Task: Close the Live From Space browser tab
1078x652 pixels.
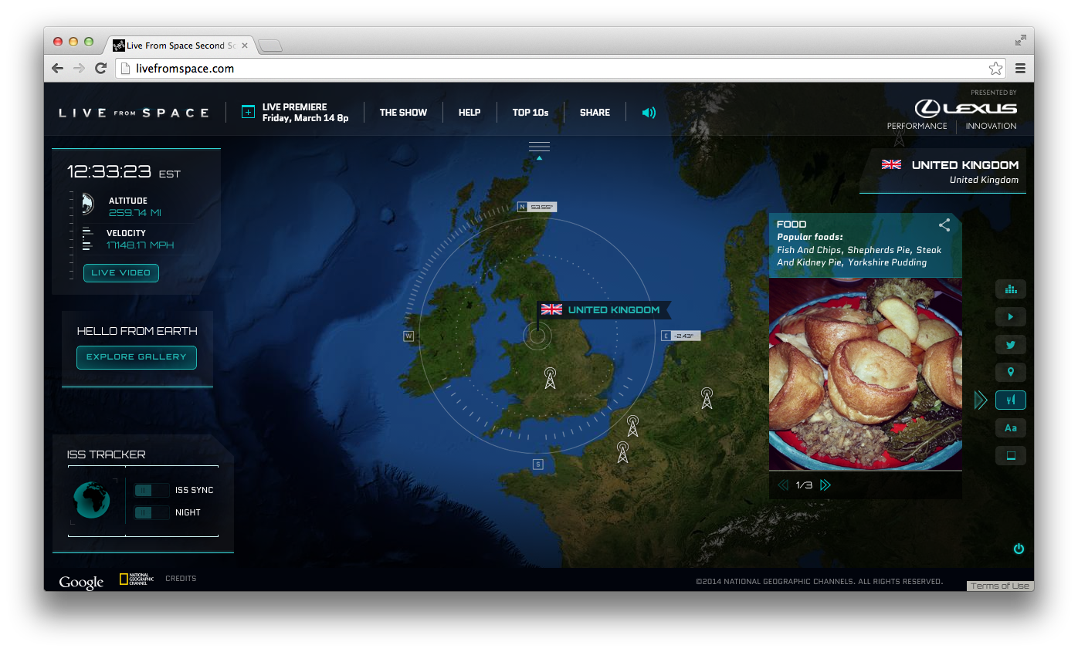Action: coord(246,46)
